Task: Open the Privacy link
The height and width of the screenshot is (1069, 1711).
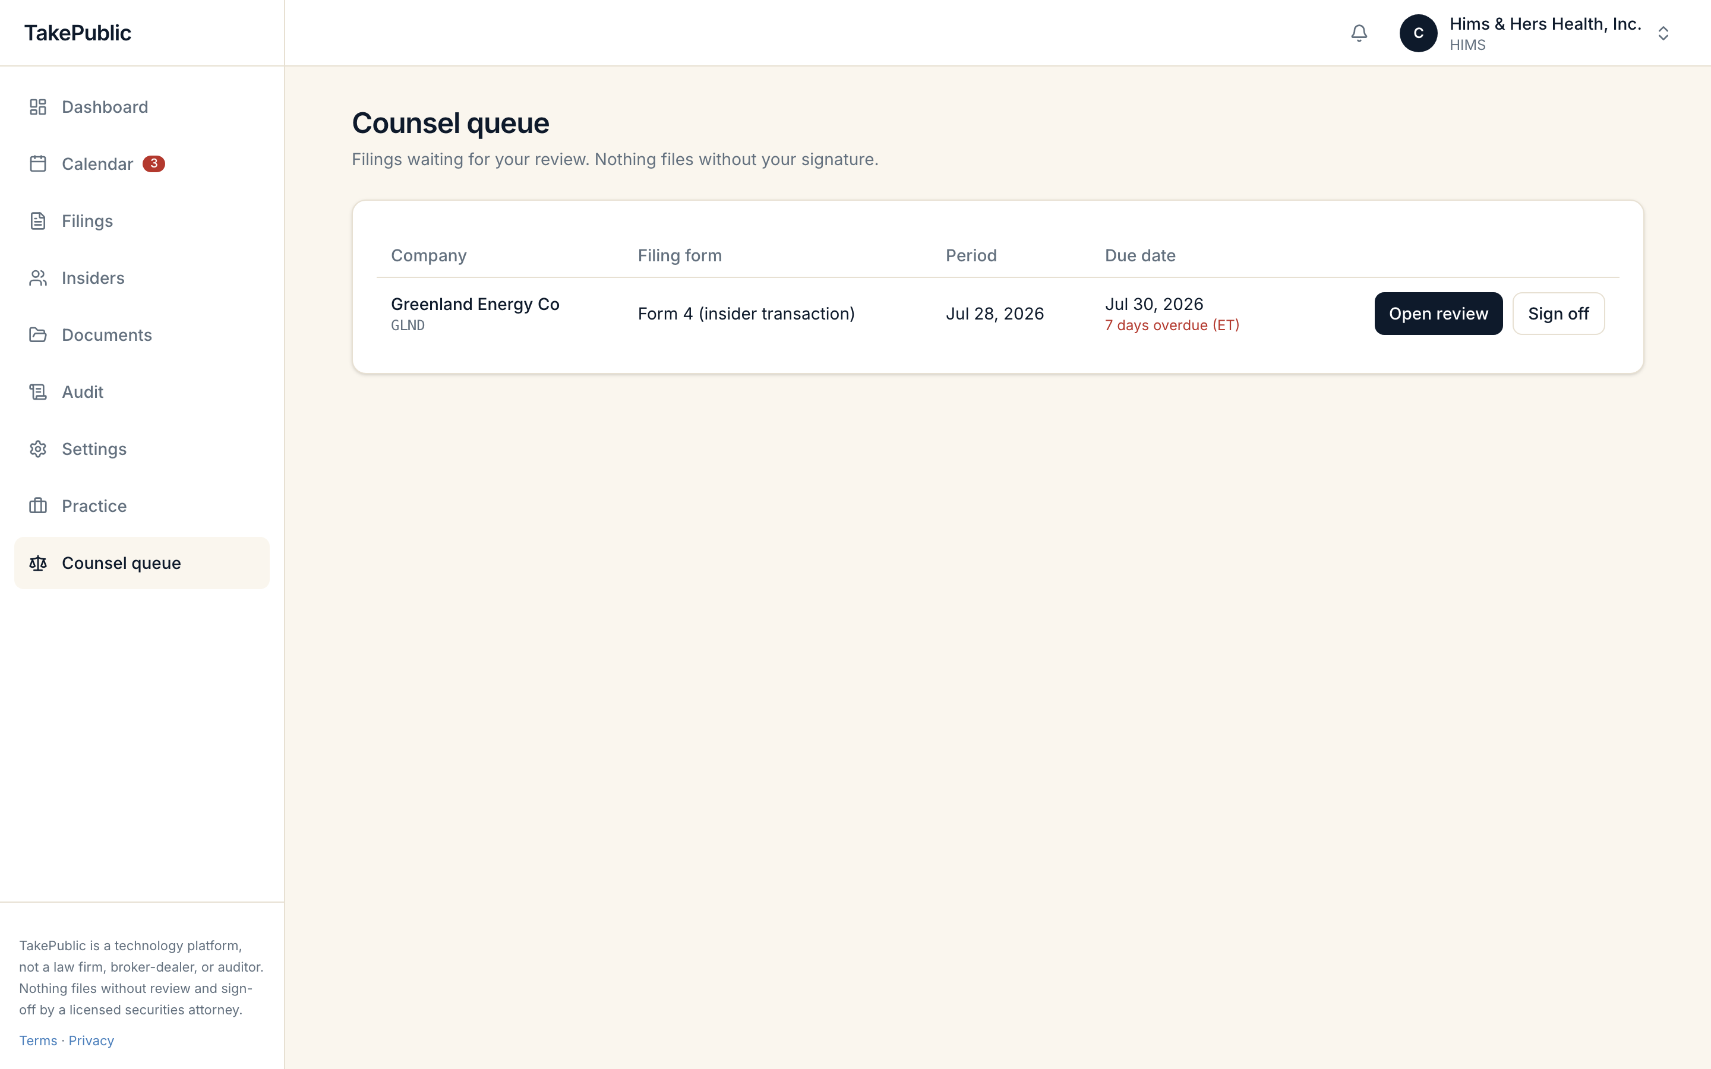Action: click(91, 1040)
